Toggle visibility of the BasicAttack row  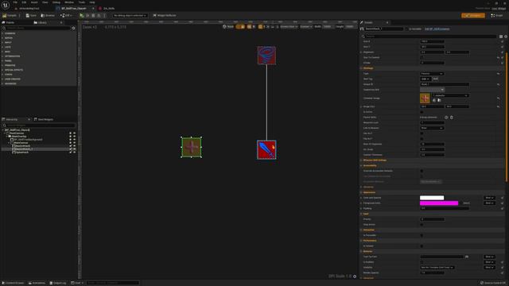click(x=74, y=146)
